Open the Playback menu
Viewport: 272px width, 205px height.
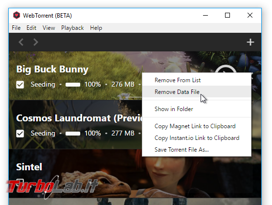pyautogui.click(x=72, y=28)
